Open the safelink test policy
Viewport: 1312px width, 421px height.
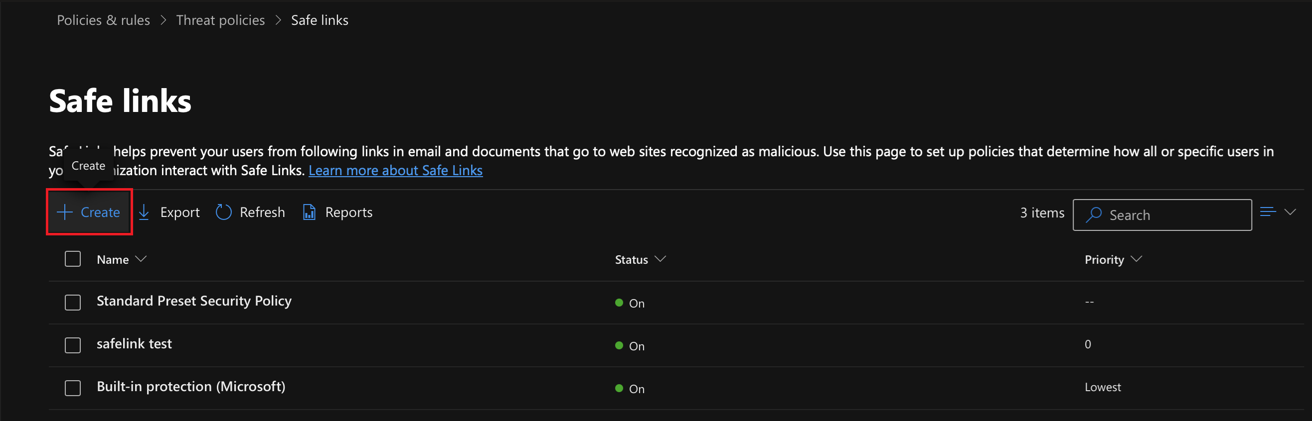[135, 344]
